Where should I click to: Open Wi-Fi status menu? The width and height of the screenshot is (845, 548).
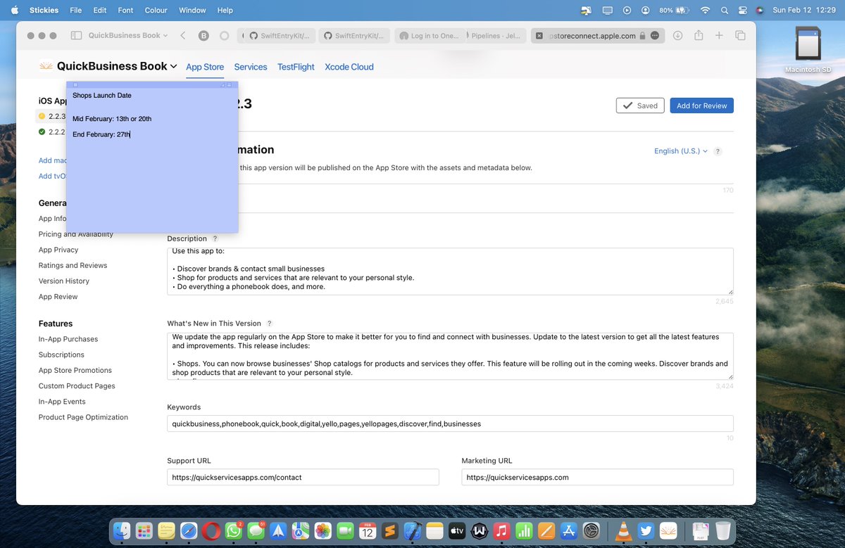point(705,11)
